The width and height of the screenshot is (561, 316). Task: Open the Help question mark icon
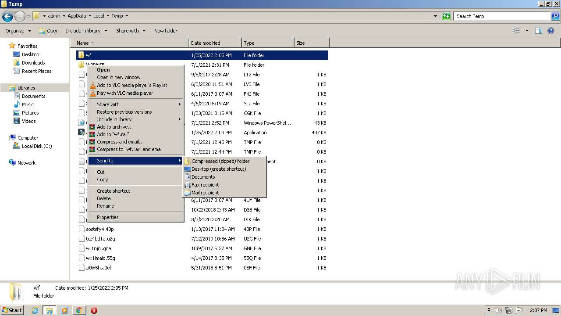point(551,31)
